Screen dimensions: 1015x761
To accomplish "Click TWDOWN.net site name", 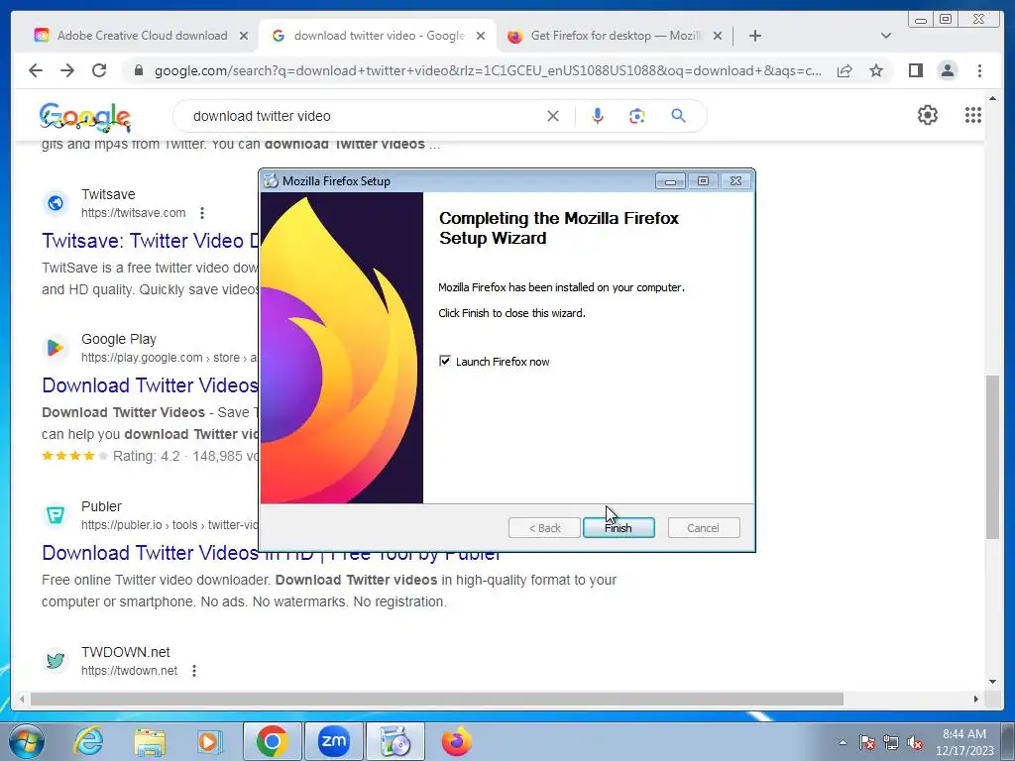I will coord(126,652).
